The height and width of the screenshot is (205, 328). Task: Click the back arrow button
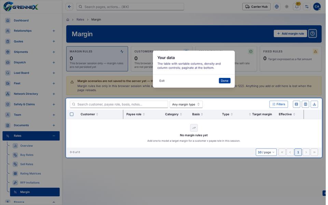click(x=69, y=7)
